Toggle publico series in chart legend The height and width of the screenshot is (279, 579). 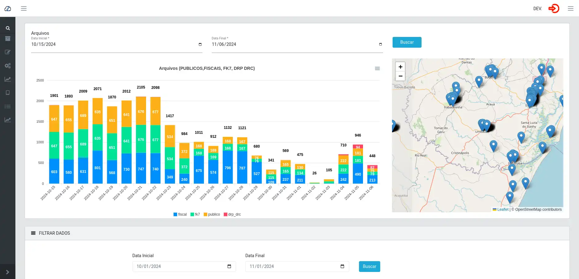tap(212, 214)
